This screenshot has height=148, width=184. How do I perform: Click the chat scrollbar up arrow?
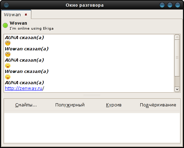(177, 37)
